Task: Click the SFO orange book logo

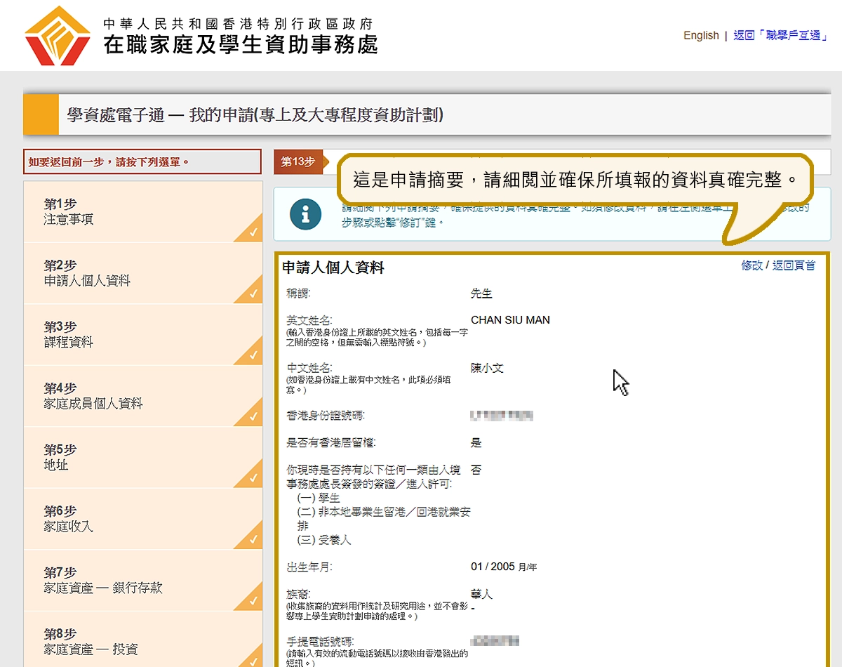Action: 58,37
